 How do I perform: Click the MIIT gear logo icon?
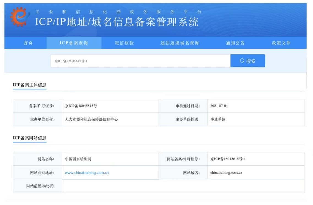tap(20, 17)
